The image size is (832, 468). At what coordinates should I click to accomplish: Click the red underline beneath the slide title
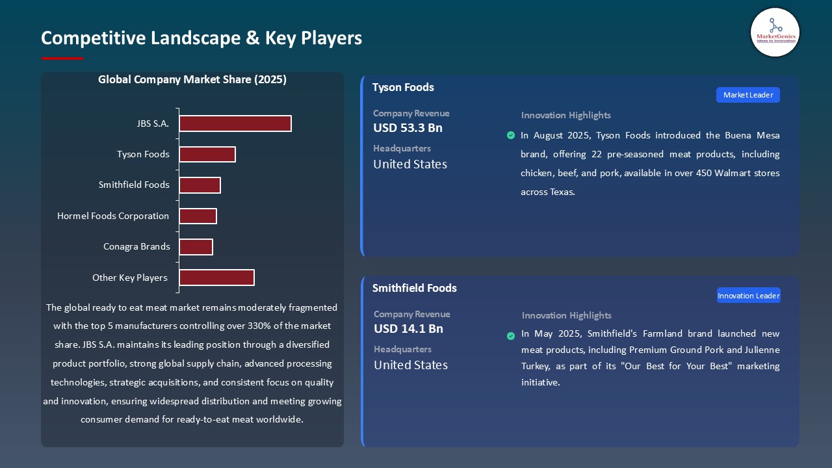(x=62, y=57)
